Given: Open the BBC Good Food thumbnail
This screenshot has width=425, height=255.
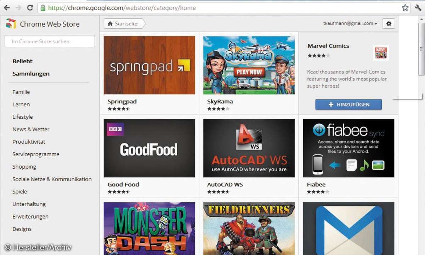Looking at the screenshot, I should (x=149, y=148).
